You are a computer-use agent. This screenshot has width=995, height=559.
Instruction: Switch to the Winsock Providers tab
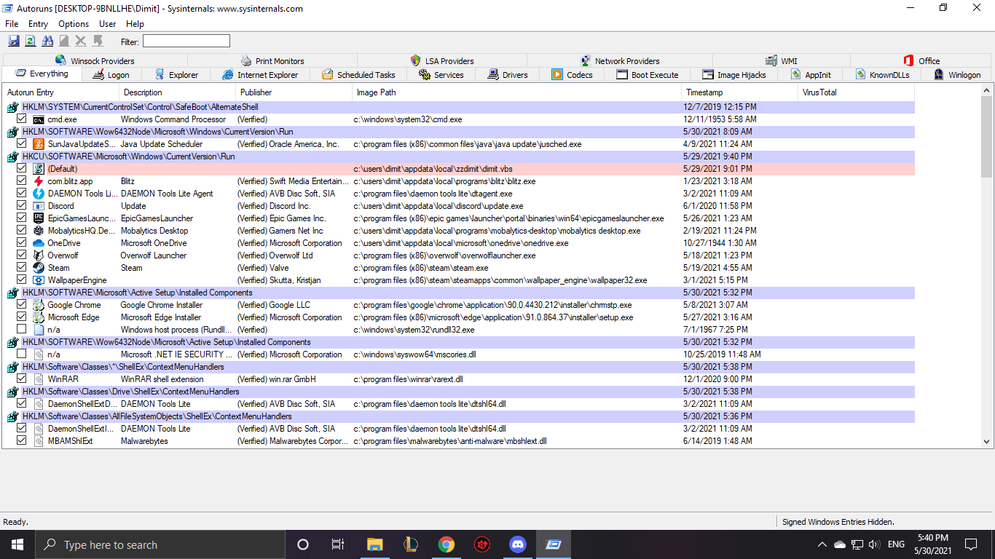point(95,60)
